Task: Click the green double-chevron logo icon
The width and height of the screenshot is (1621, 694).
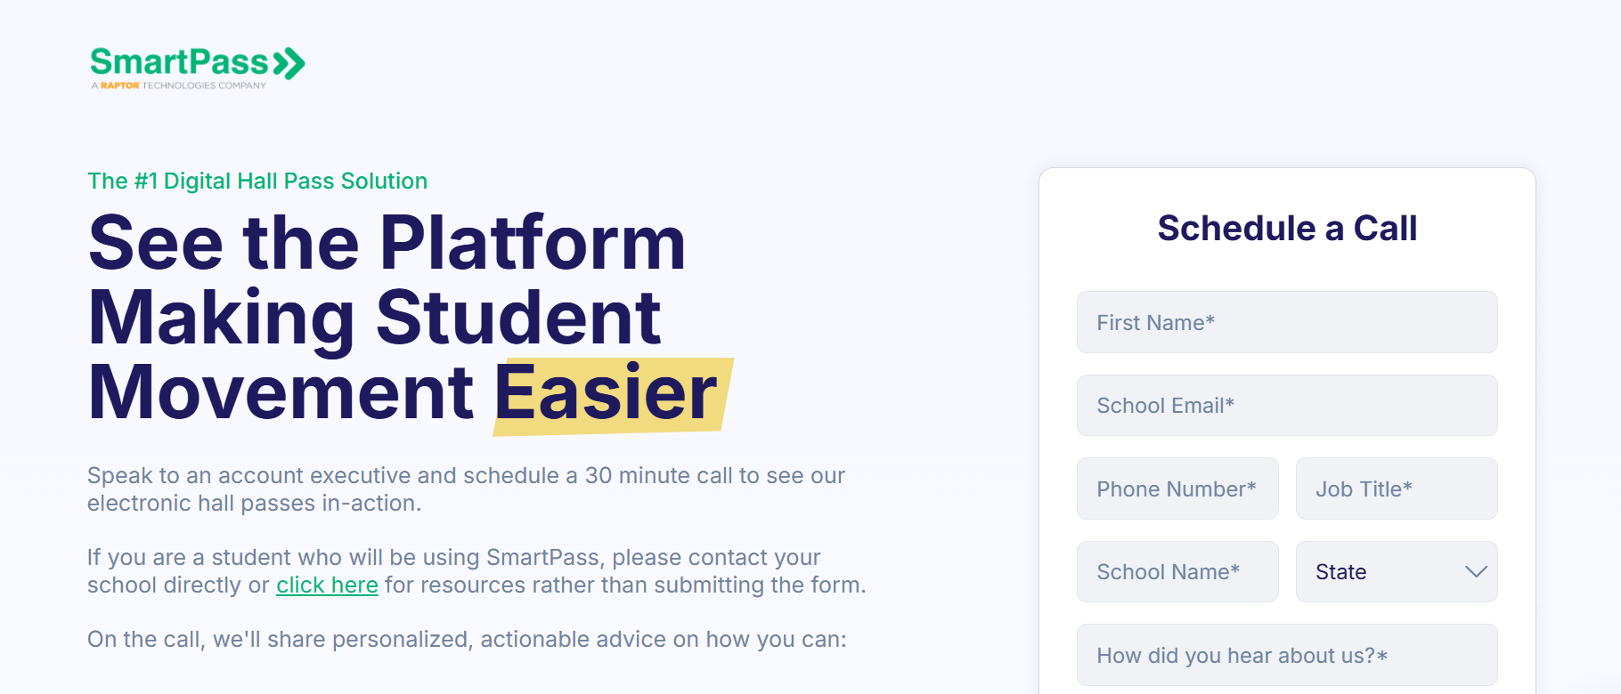Action: [289, 63]
